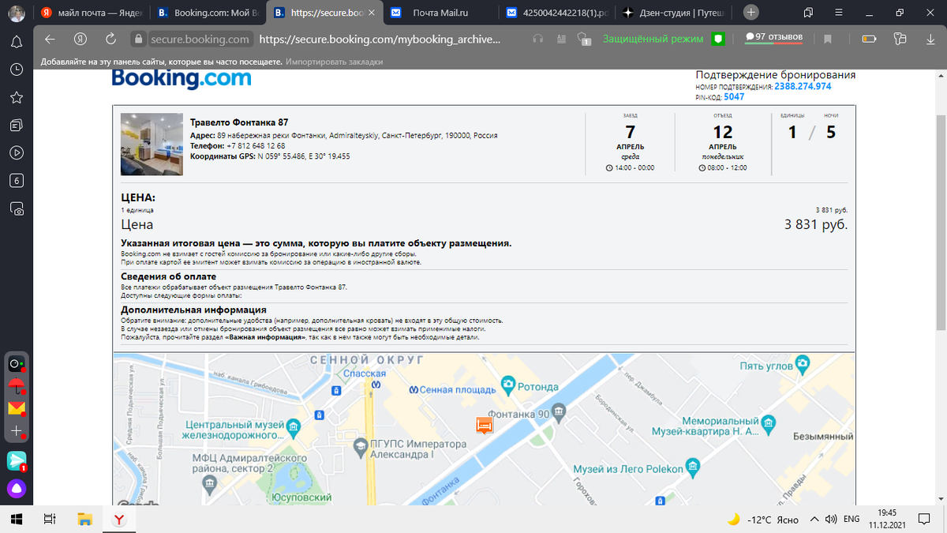Open a new browser tab
The width and height of the screenshot is (947, 533).
click(751, 13)
